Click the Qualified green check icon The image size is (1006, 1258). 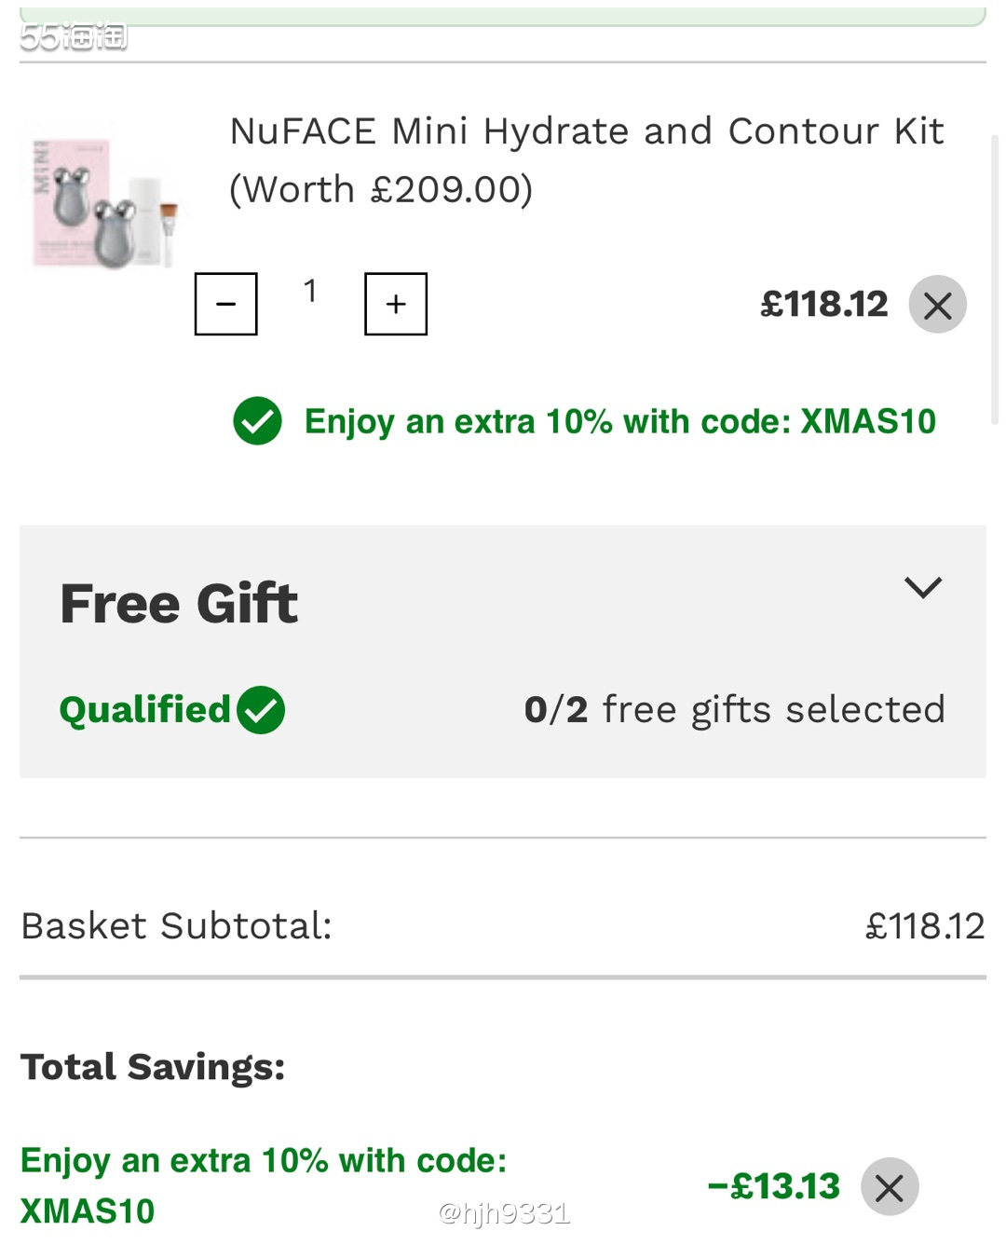tap(261, 710)
